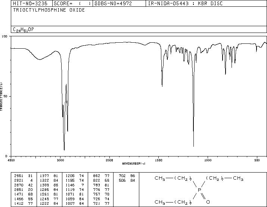Click the 4000 wavenumber axis label

click(x=11, y=160)
